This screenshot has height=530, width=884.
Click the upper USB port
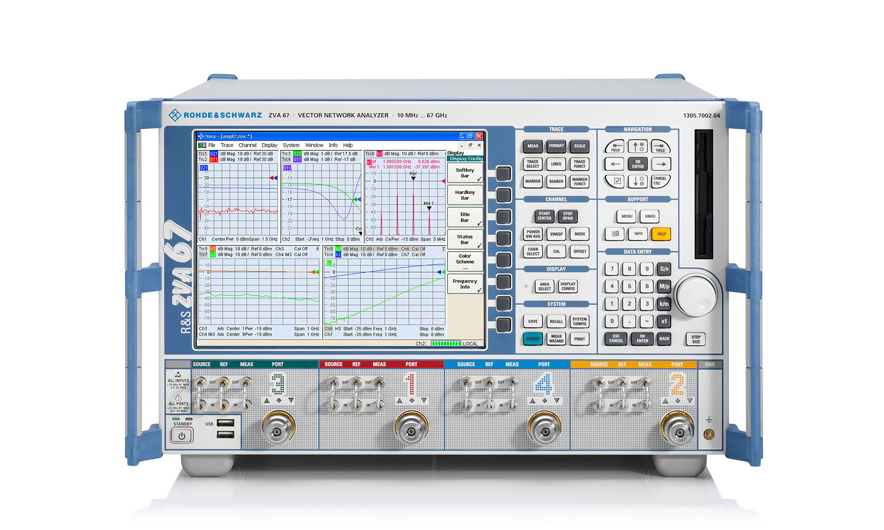point(225,423)
